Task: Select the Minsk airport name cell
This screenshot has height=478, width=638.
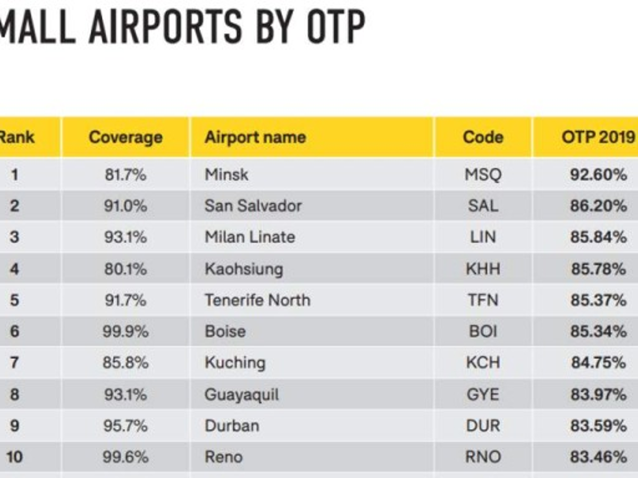Action: (226, 175)
